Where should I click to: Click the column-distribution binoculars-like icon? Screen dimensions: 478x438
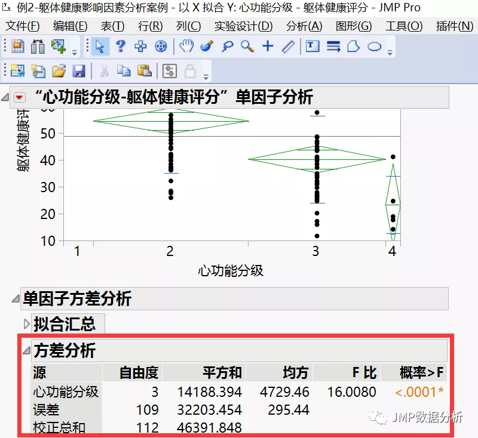pos(38,47)
